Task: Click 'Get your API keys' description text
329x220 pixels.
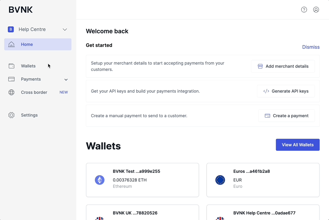Action: click(145, 91)
